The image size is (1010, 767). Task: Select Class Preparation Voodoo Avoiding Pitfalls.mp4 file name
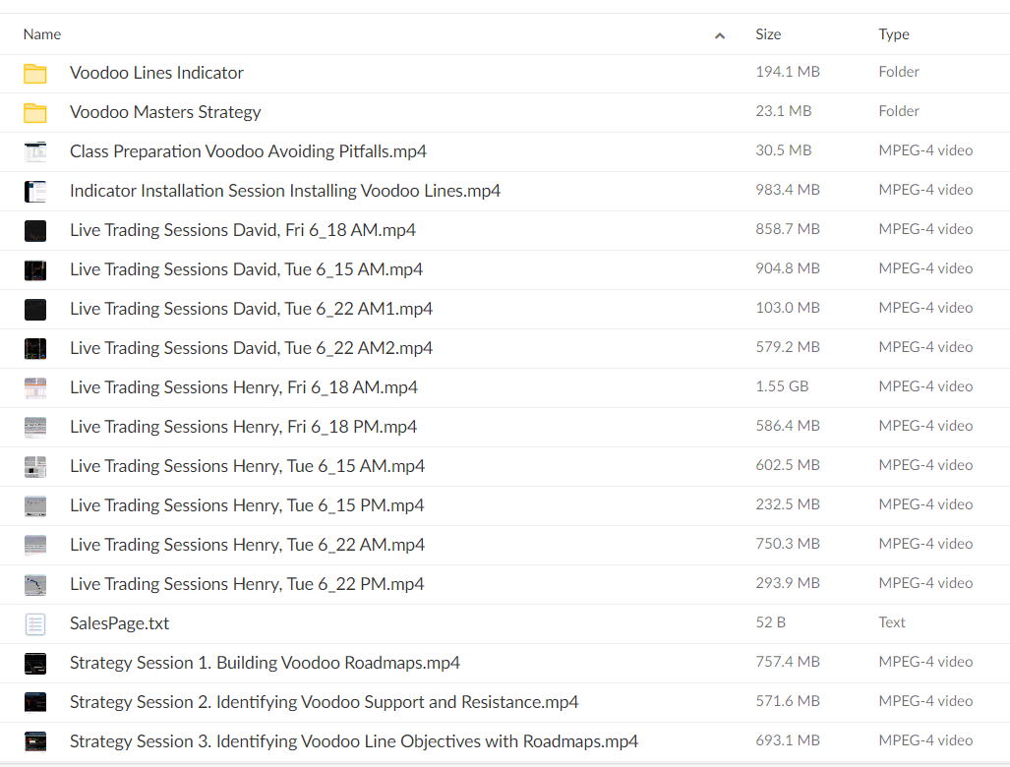pyautogui.click(x=248, y=151)
